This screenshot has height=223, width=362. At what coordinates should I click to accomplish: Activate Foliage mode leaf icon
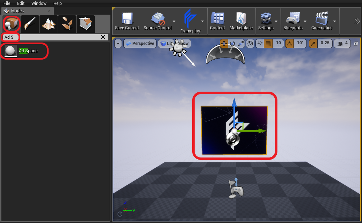tap(67, 24)
